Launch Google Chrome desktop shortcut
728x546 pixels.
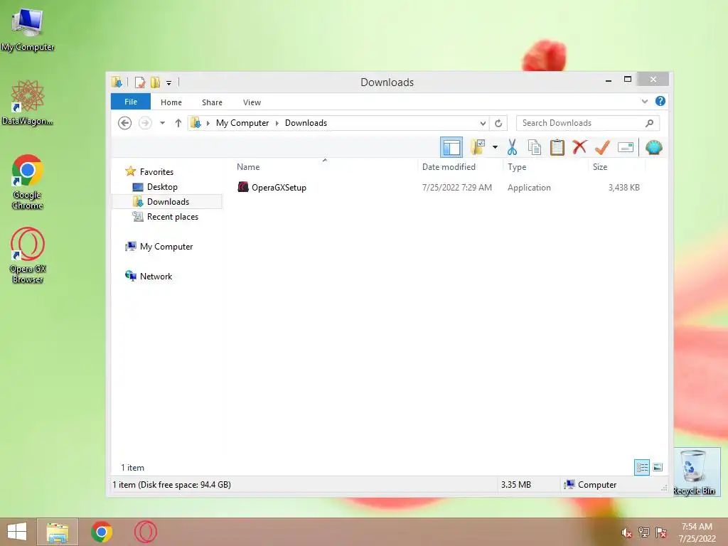tap(28, 182)
